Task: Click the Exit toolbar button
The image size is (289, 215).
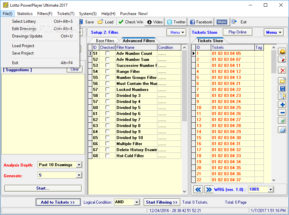Action: tap(239, 22)
